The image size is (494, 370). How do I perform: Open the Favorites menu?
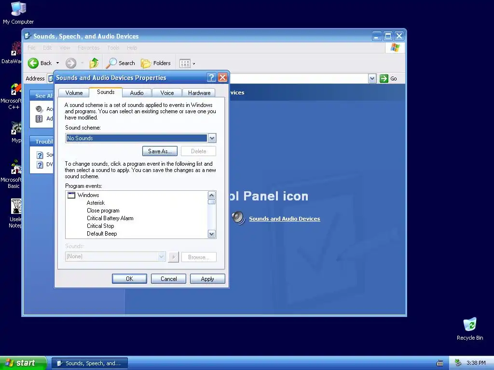coord(89,48)
